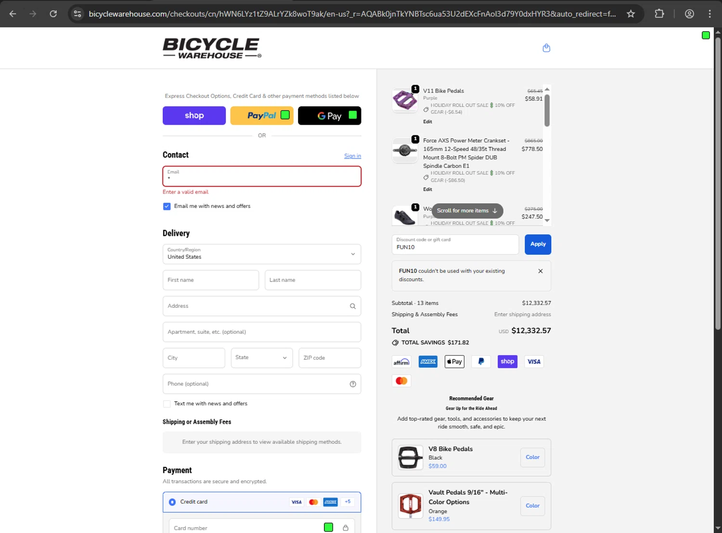Reload the checkout page
Screen dimensions: 722x533
tap(53, 13)
